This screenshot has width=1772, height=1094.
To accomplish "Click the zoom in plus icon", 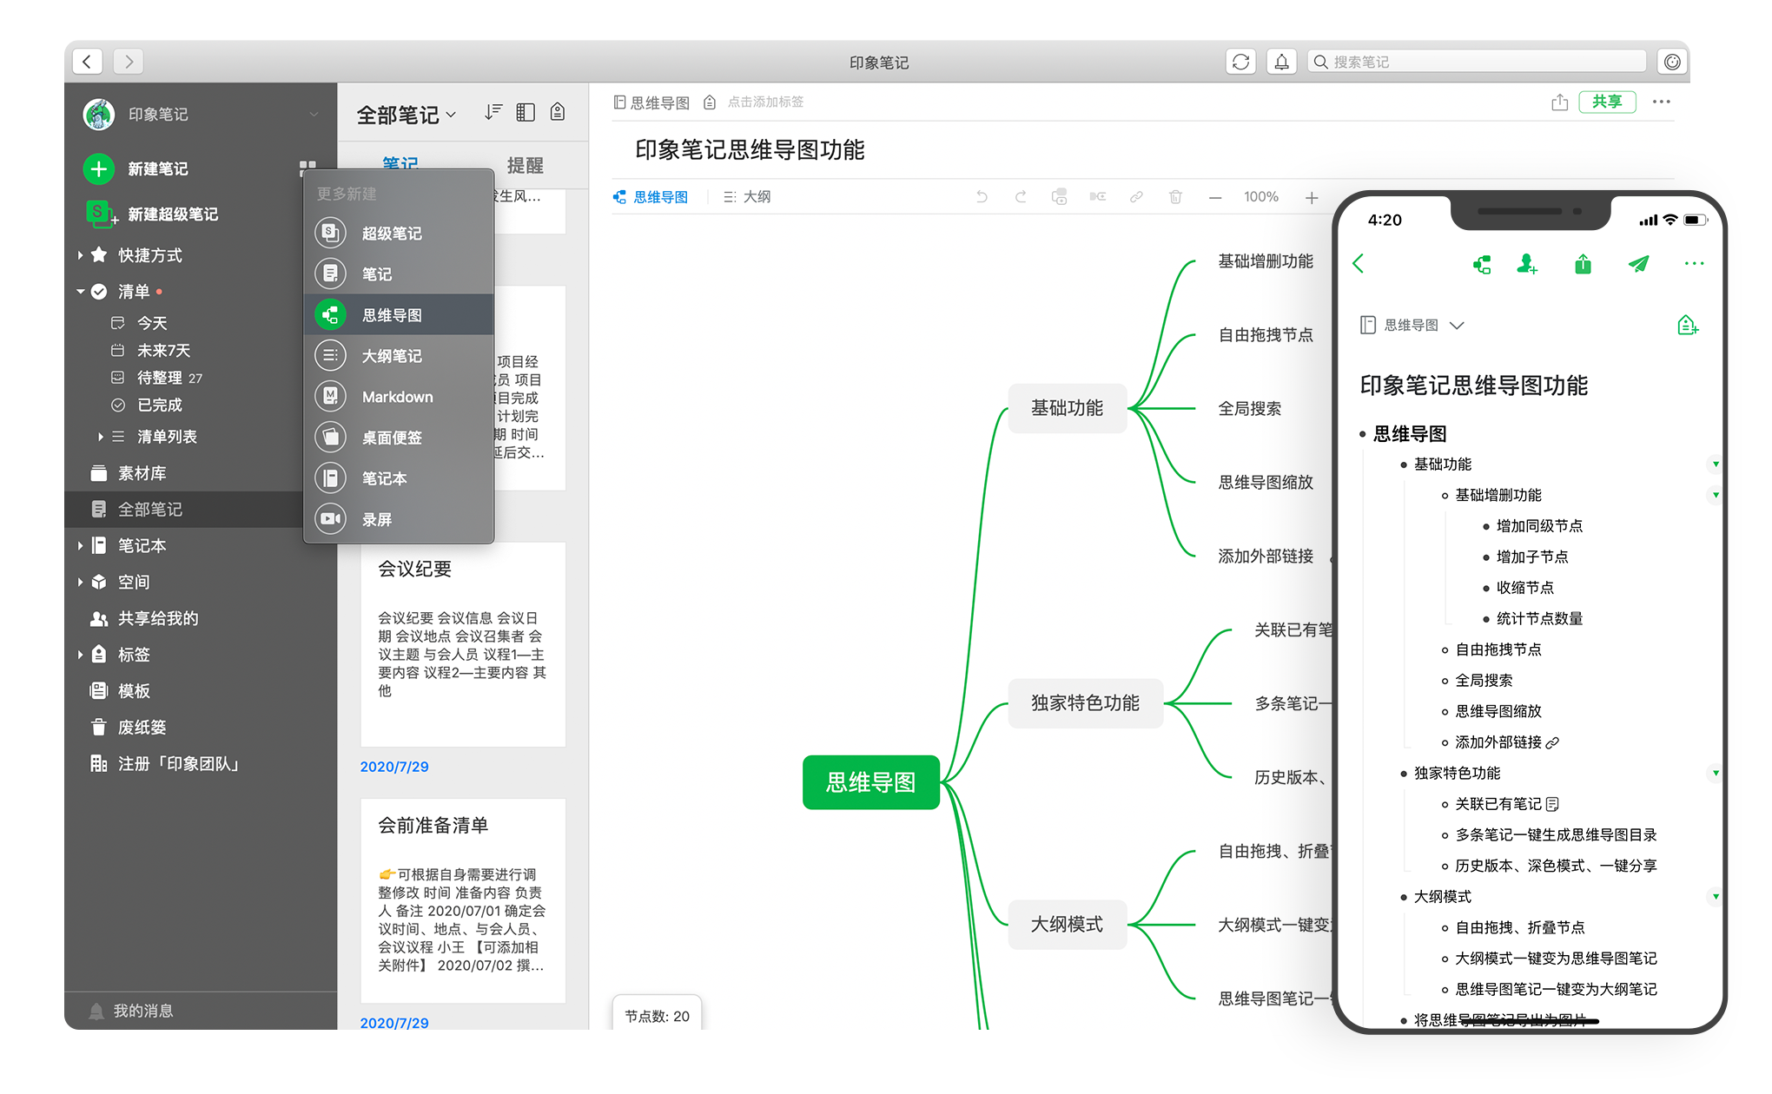I will [1312, 198].
